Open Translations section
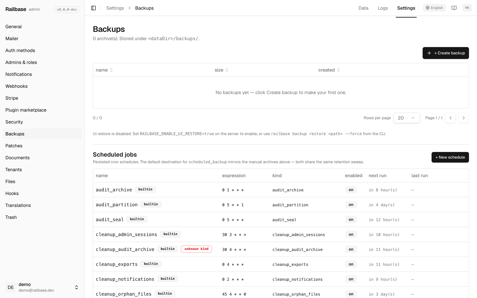 pyautogui.click(x=42, y=205)
